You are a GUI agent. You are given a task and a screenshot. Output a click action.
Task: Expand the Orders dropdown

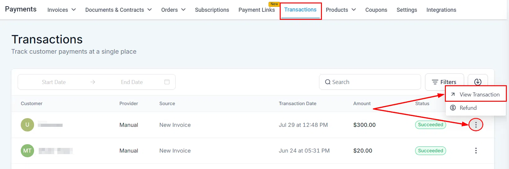(173, 10)
